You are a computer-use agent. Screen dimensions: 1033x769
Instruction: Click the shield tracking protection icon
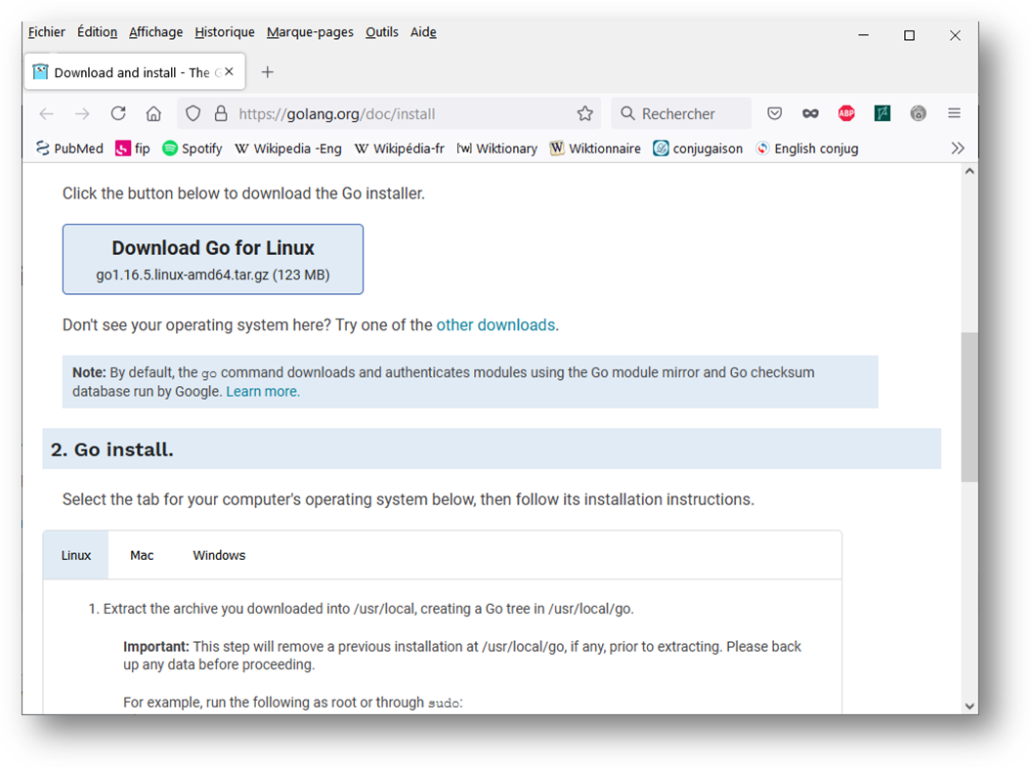coord(193,113)
